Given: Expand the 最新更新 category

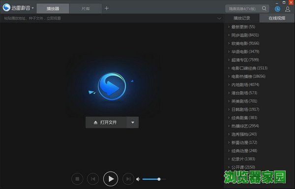Looking at the screenshot, I should tap(243, 27).
